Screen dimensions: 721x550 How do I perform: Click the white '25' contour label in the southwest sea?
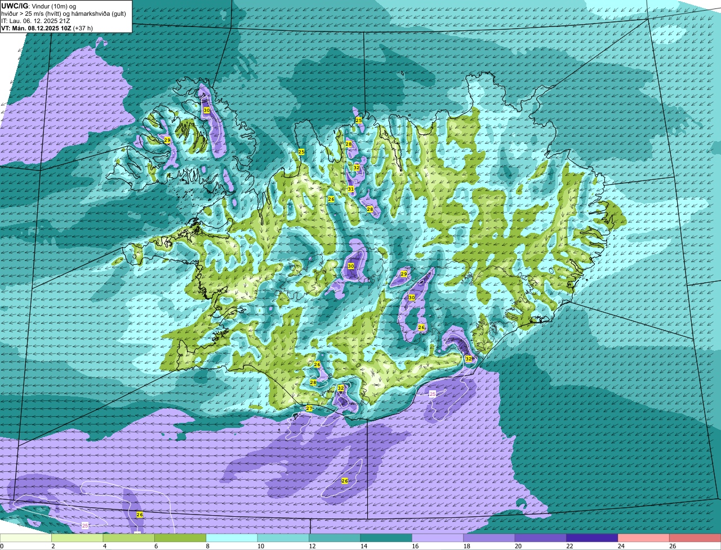tap(85, 525)
